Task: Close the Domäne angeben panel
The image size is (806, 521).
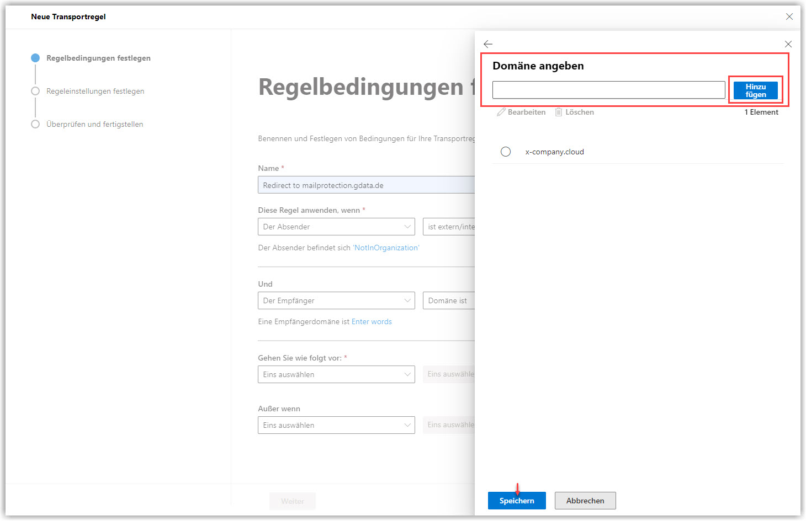Action: point(788,44)
